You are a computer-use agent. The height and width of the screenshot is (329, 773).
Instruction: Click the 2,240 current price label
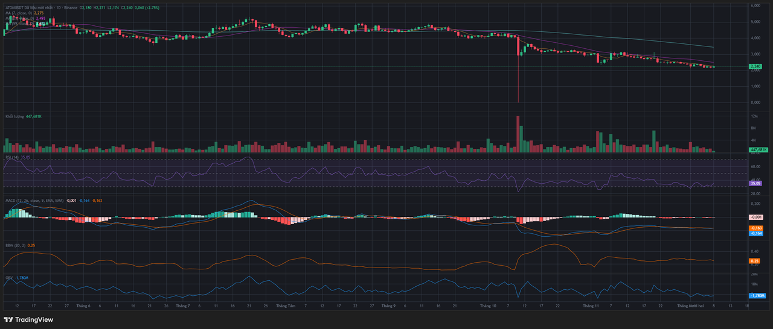coord(755,66)
